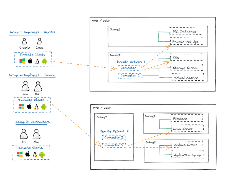This screenshot has height=189, width=233.
Task: Click the Windows icon in DevOps Twingate Clients
Action: click(22, 61)
